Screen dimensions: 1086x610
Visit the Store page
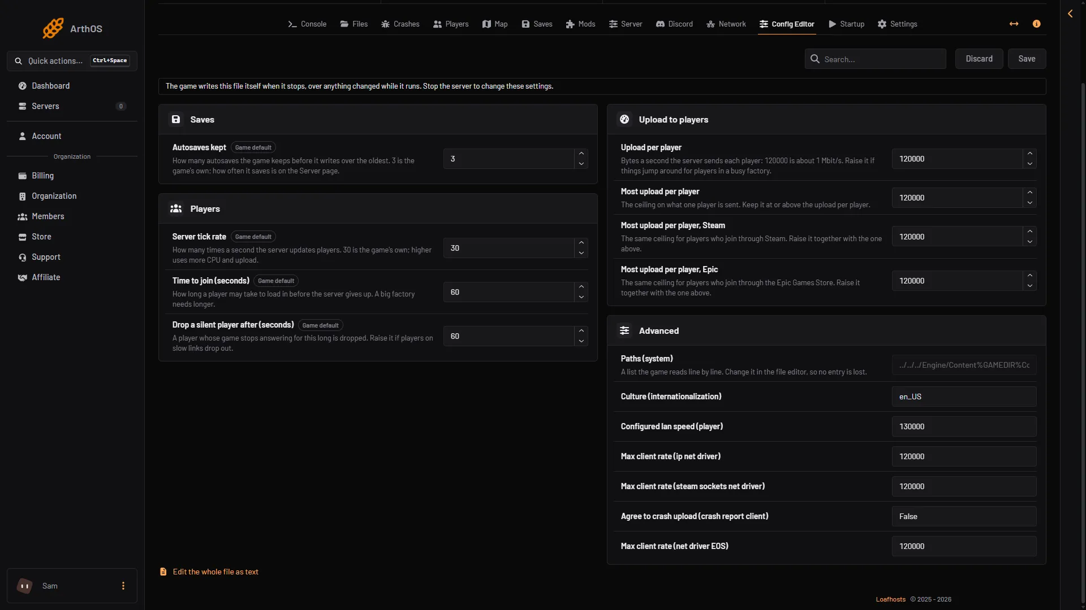pyautogui.click(x=72, y=237)
